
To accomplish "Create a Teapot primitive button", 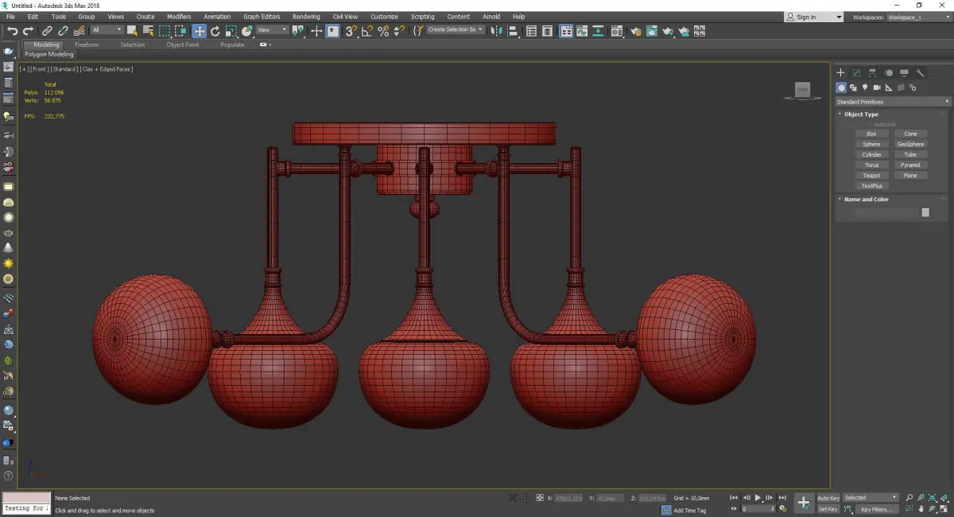I will (x=871, y=175).
